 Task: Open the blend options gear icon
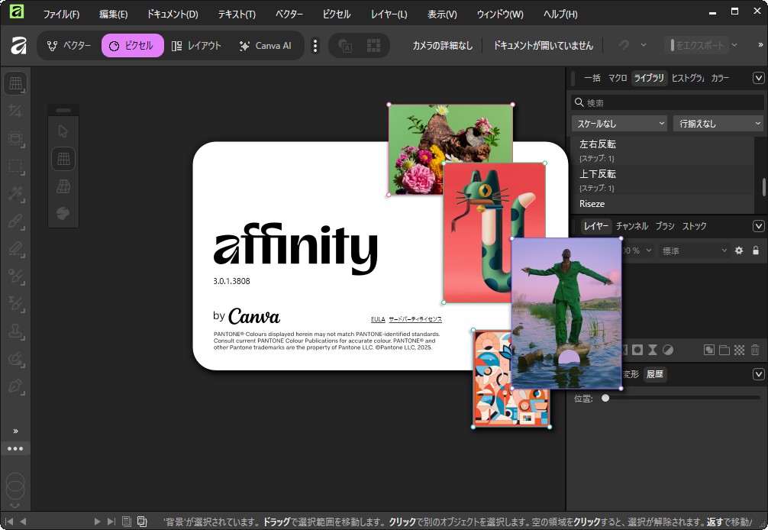[x=739, y=250]
